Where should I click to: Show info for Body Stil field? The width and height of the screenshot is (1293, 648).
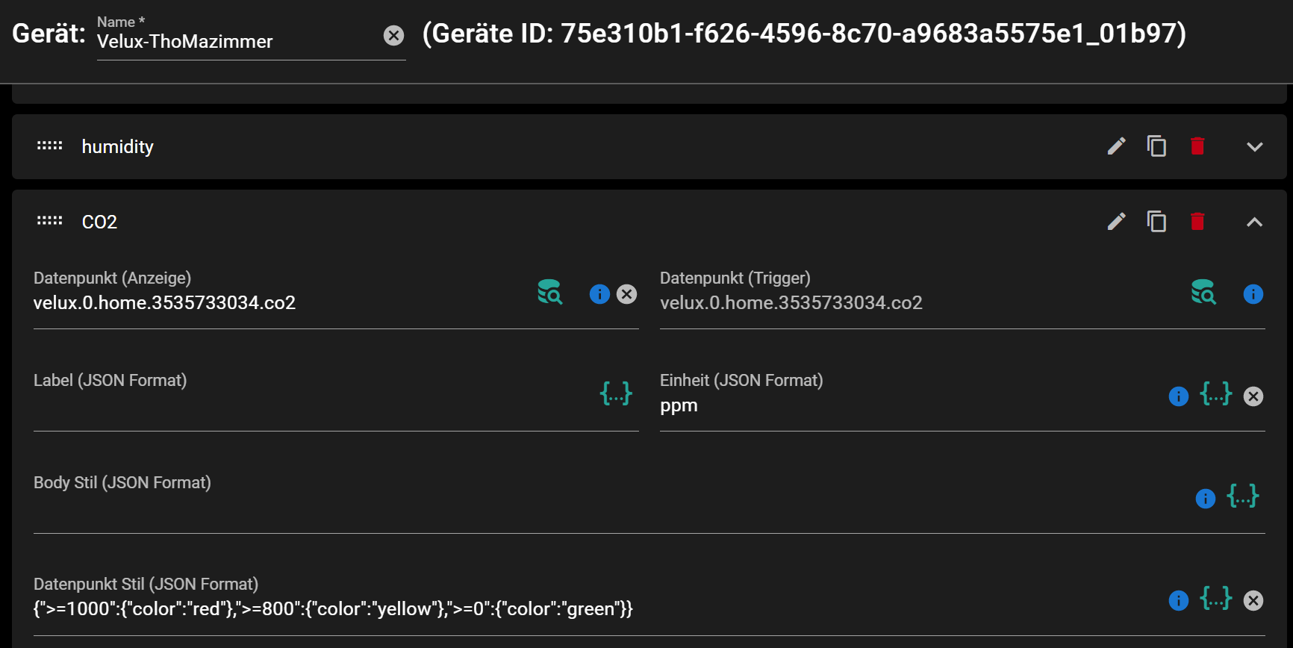pyautogui.click(x=1205, y=499)
